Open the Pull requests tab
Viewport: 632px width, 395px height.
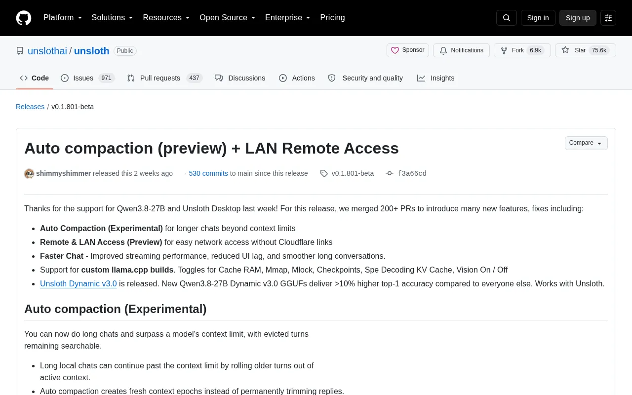[165, 78]
